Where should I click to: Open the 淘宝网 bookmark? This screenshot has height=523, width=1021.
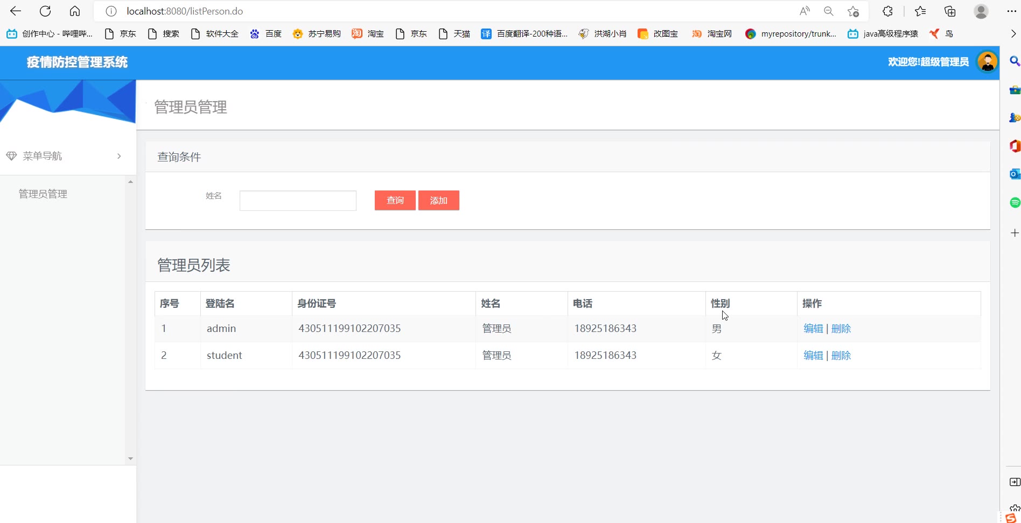pyautogui.click(x=712, y=34)
